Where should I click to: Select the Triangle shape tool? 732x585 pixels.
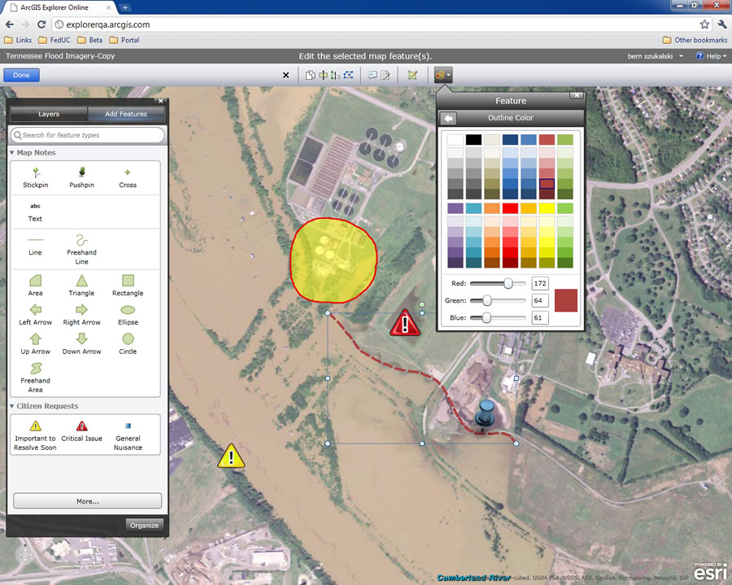(81, 286)
